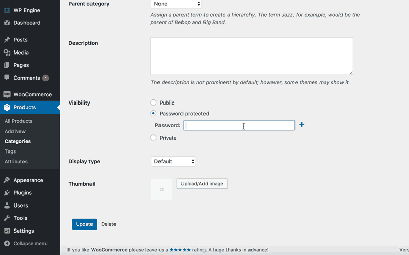Select the Public visibility option
Viewport: 409px width, 255px height.
pyautogui.click(x=153, y=103)
